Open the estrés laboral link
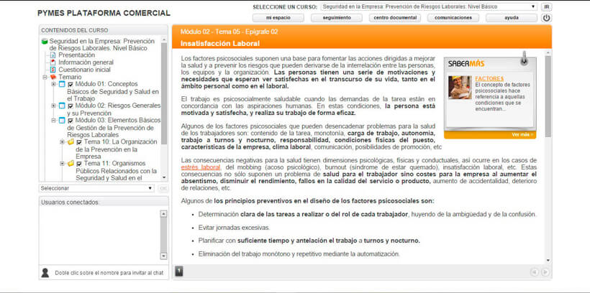This screenshot has height=293, width=590. pos(201,167)
